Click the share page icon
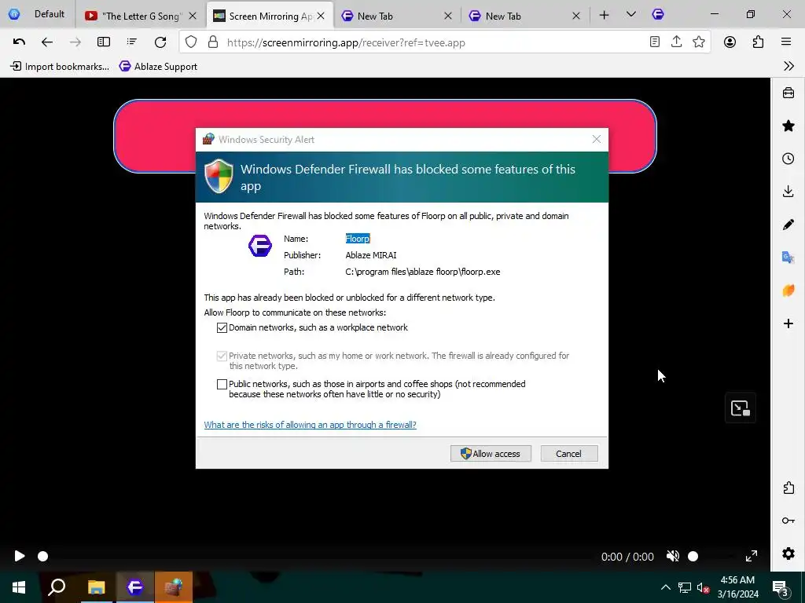Screen dimensions: 805x603 [677, 42]
